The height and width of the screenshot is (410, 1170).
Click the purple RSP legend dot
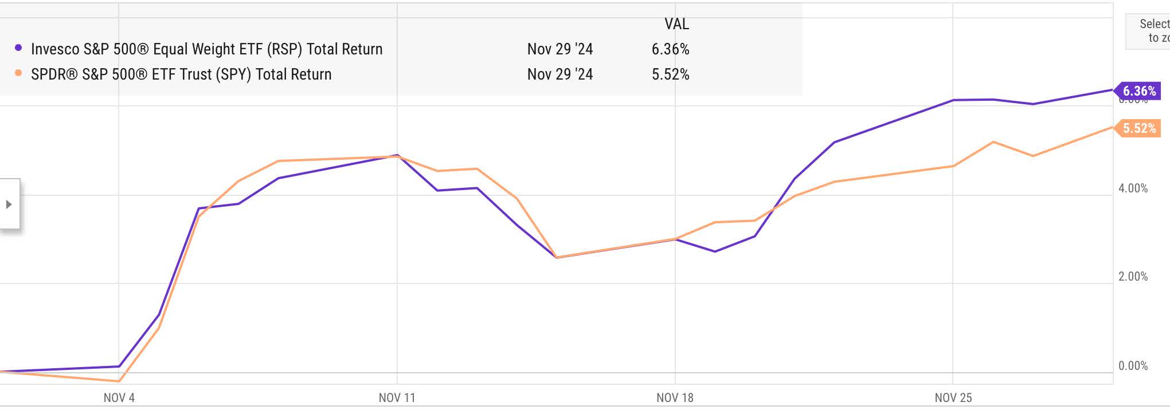(18, 48)
